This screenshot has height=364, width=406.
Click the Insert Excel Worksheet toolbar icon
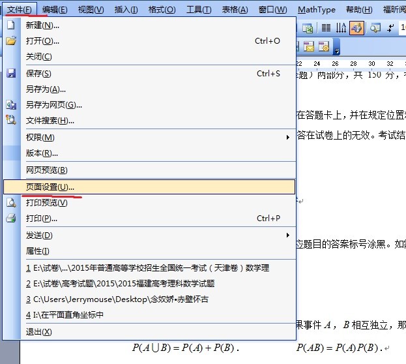click(308, 28)
